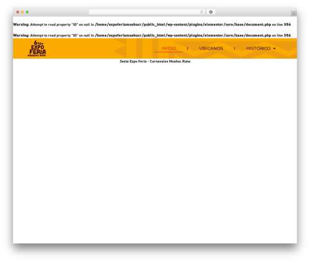Go to the UBÍCANOS page
The width and height of the screenshot is (310, 262).
211,48
